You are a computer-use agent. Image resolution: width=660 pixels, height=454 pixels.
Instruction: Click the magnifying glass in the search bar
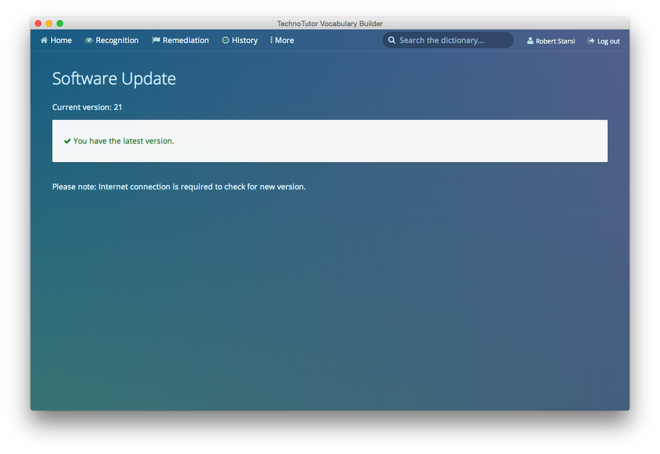pos(392,40)
